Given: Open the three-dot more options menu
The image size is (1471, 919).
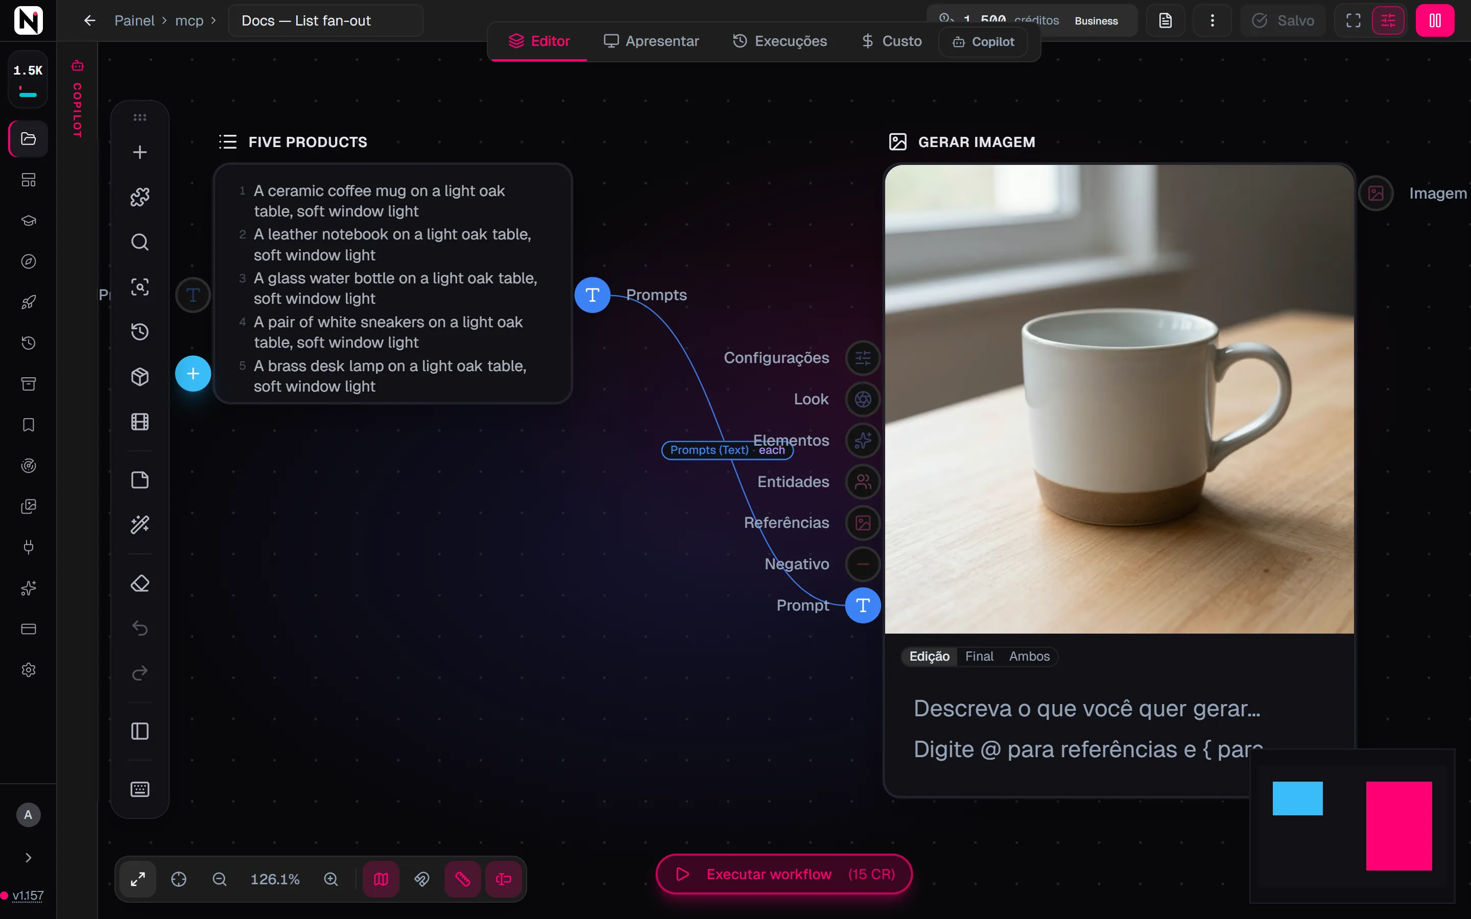Looking at the screenshot, I should coord(1212,20).
